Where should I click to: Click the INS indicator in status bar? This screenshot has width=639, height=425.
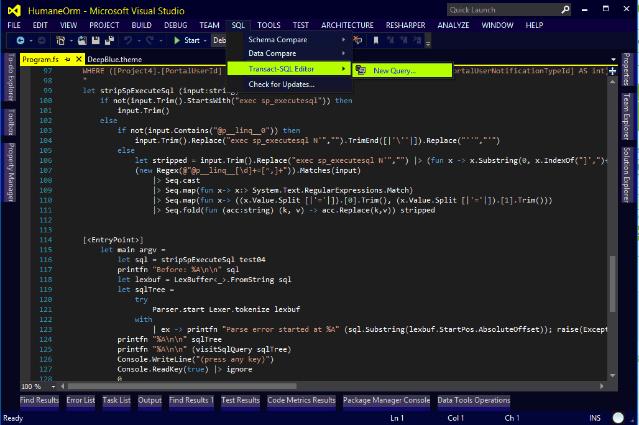[x=595, y=418]
